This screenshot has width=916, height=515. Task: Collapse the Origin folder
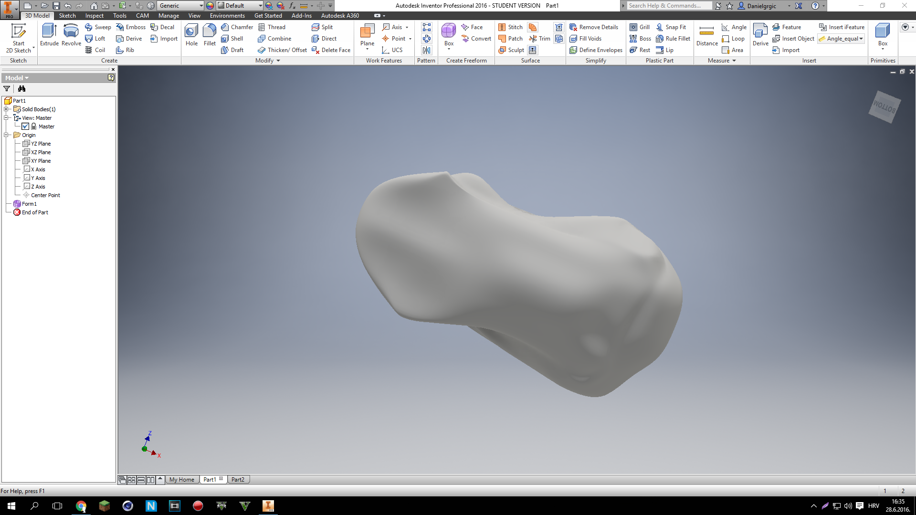tap(7, 135)
